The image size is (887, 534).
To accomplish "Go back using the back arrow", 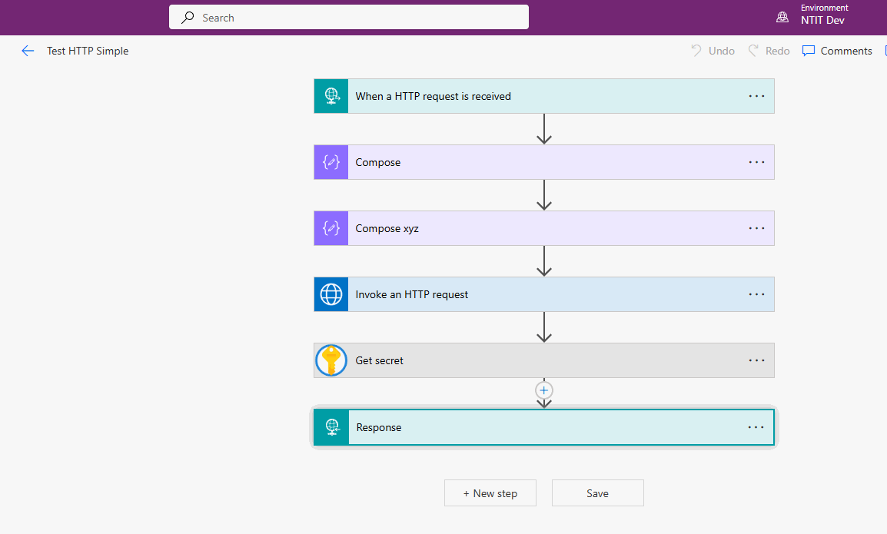I will (x=28, y=51).
